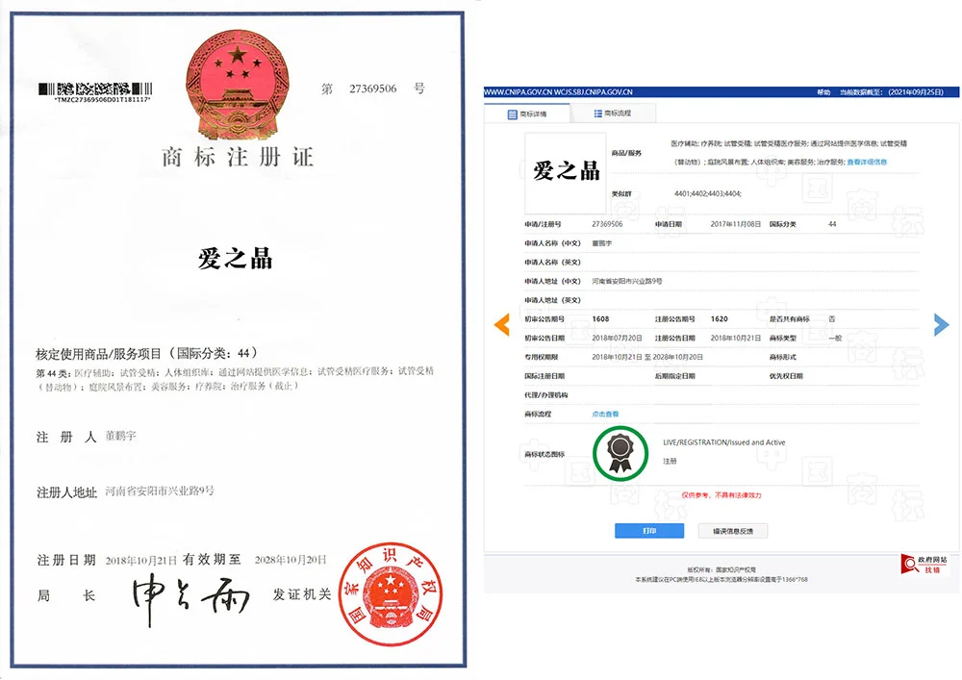962x680 pixels.
Task: Switch to the 商标流程 tab
Action: point(619,112)
